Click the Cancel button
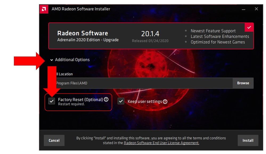 pyautogui.click(x=54, y=140)
